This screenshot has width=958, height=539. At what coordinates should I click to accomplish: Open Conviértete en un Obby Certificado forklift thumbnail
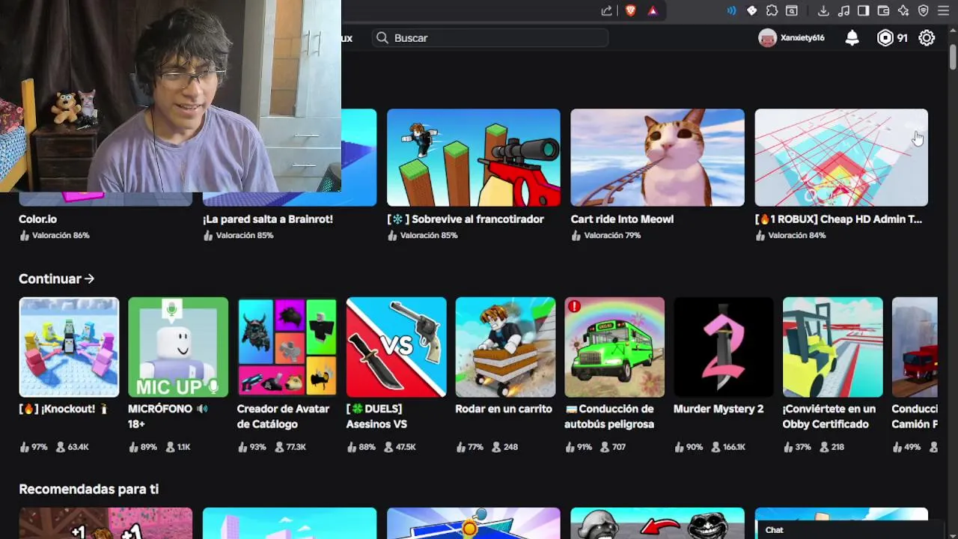(x=833, y=347)
